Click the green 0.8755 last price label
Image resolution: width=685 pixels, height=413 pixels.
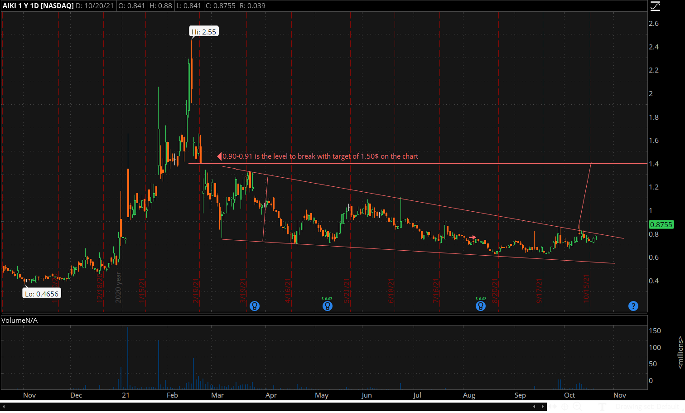[661, 224]
